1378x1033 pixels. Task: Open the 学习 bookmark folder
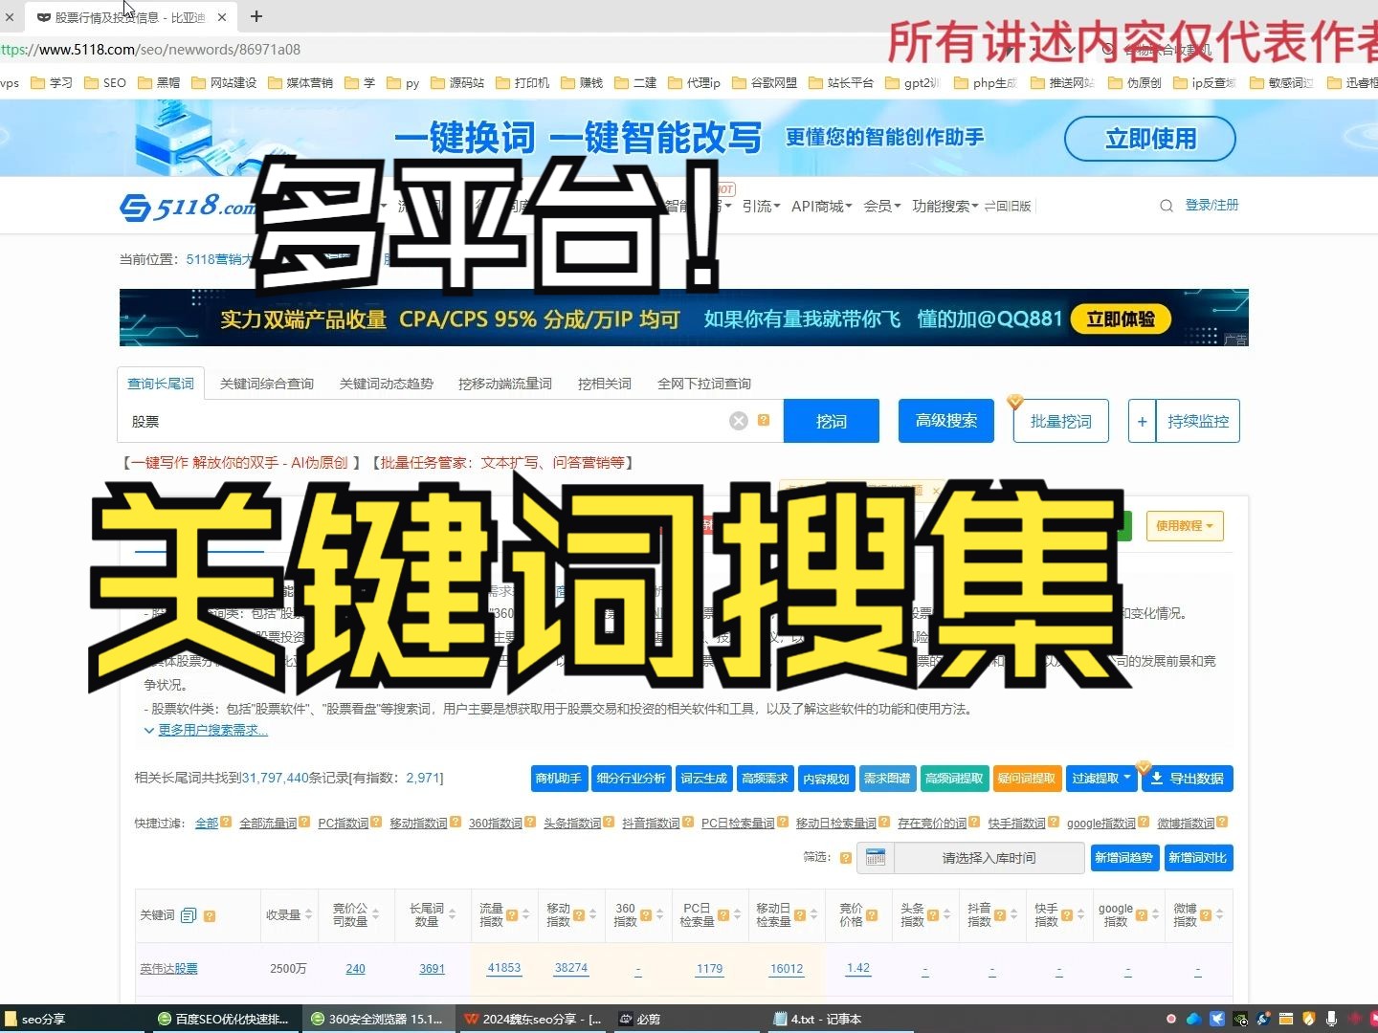(53, 83)
